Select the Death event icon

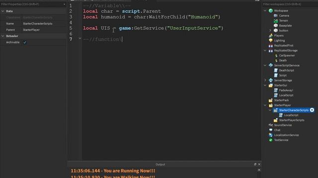click(276, 60)
